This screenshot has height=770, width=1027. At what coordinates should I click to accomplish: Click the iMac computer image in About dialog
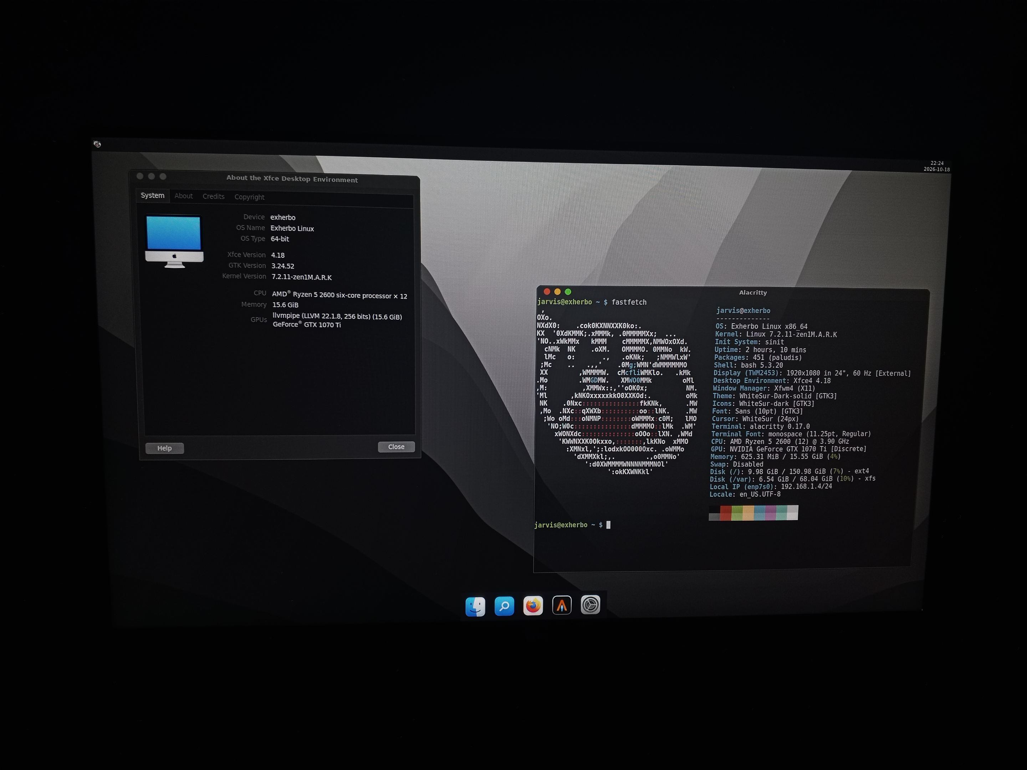click(x=174, y=241)
